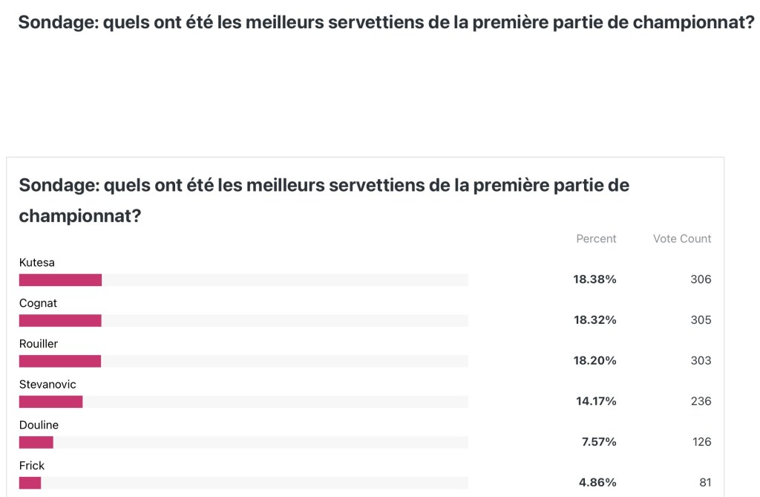Click the Vote Count column header

682,238
